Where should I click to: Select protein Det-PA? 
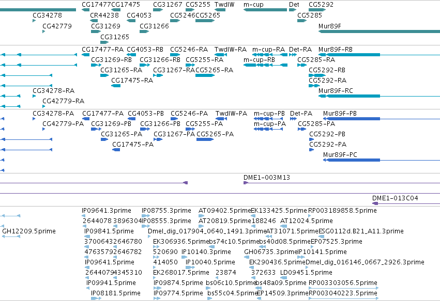pos(301,114)
